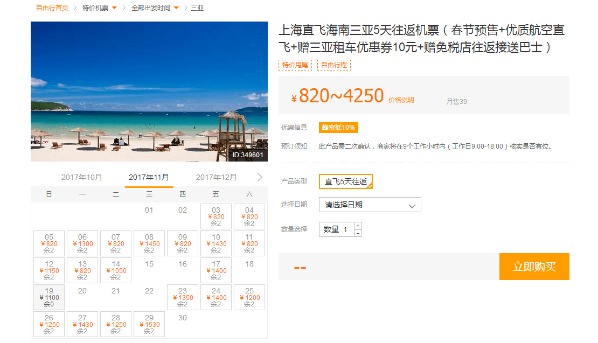Screen dimensions: 598x343
Task: Click the 数量 quantity input field
Action: pos(337,229)
